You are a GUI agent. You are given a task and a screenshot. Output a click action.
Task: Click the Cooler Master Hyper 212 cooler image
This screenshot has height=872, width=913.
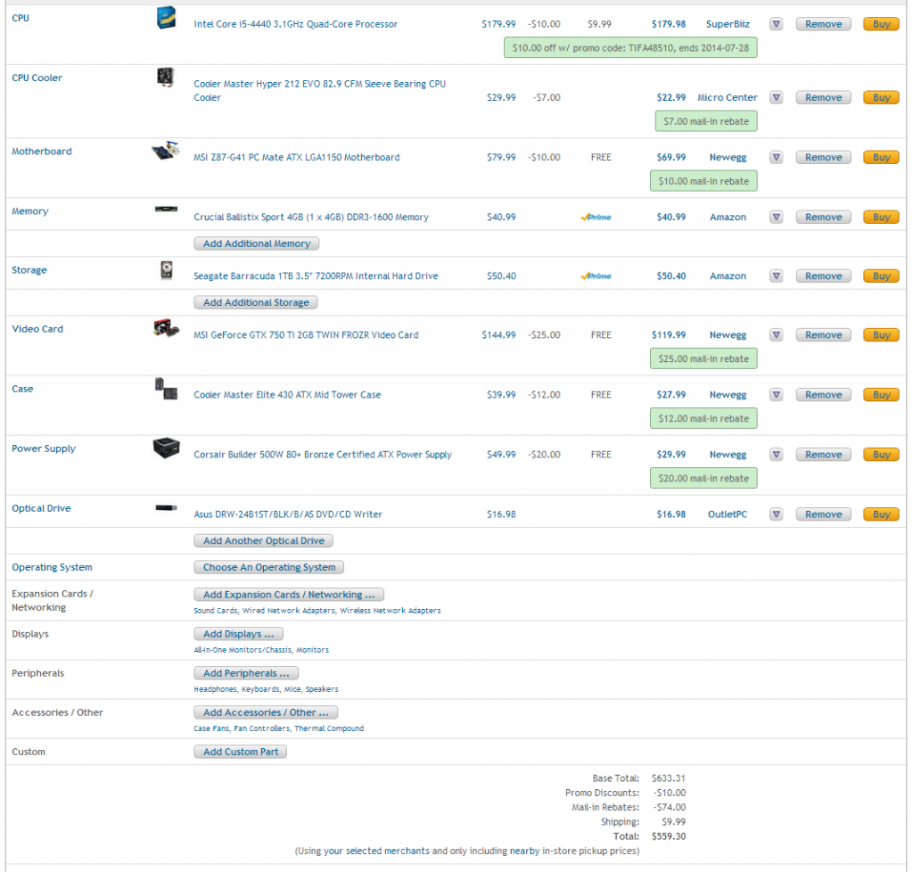coord(166,78)
